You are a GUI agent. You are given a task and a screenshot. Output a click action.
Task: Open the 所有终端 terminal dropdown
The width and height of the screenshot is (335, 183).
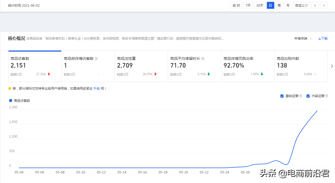(x=303, y=39)
